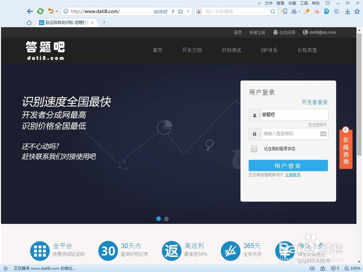Enable the 记住我的登录状态 checkbox
The image size is (363, 272).
pyautogui.click(x=254, y=149)
